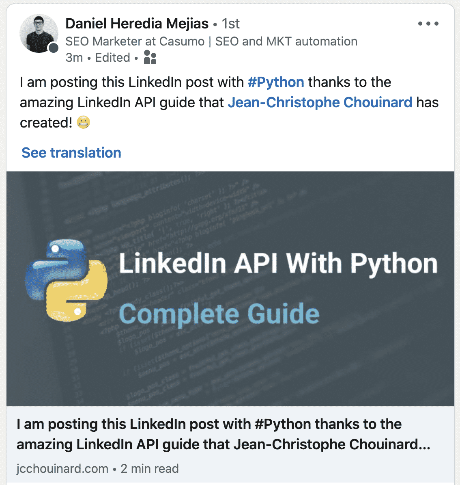Open the #Python hashtag link
Screen dimensions: 460x485
(276, 82)
